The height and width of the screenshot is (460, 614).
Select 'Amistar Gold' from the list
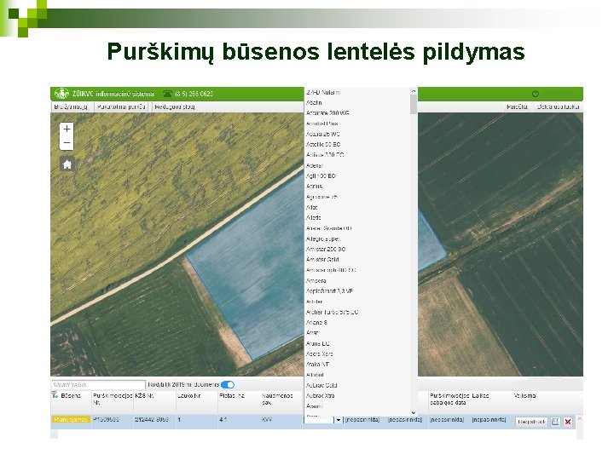coord(322,259)
